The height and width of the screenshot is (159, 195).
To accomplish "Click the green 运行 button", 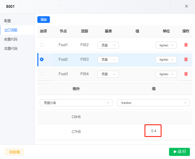I will point(179,152).
